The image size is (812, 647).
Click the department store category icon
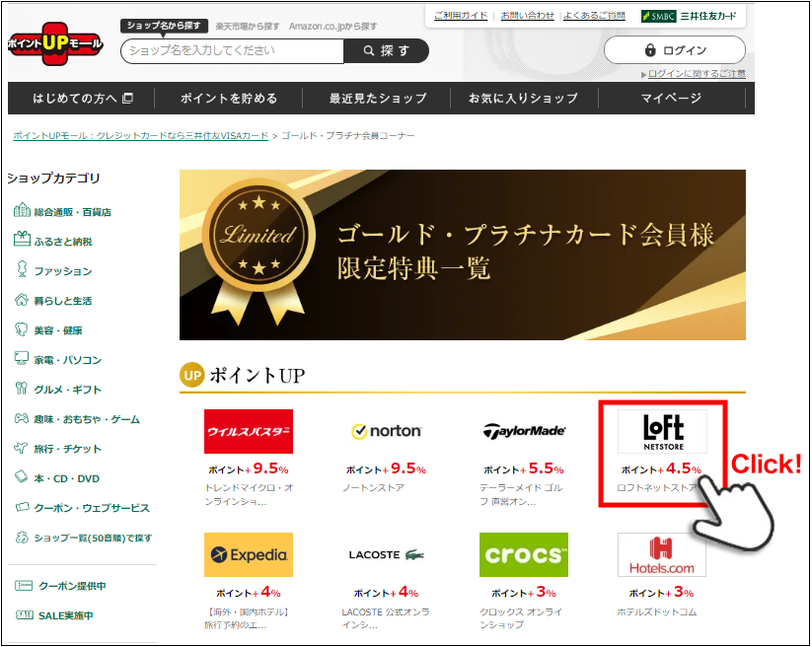tap(22, 210)
